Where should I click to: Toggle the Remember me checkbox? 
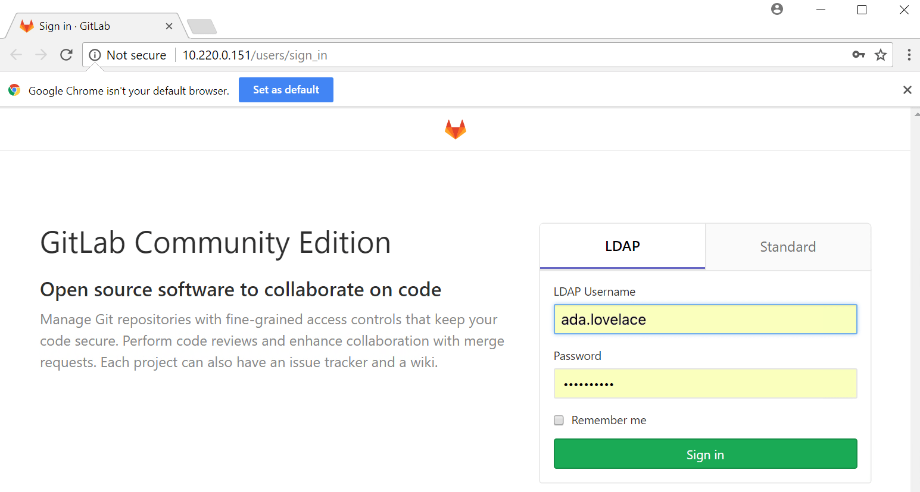tap(559, 420)
